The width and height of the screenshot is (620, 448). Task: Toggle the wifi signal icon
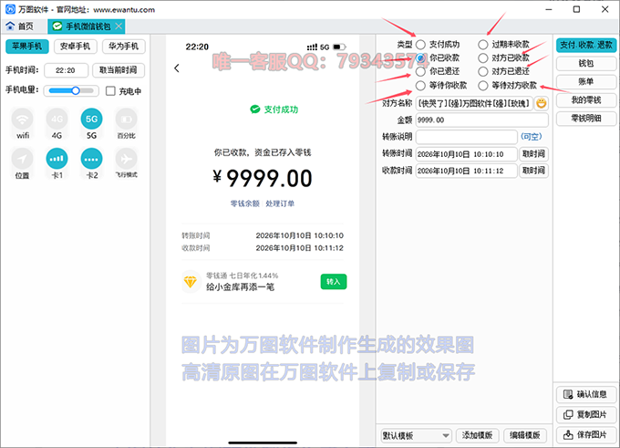point(23,119)
